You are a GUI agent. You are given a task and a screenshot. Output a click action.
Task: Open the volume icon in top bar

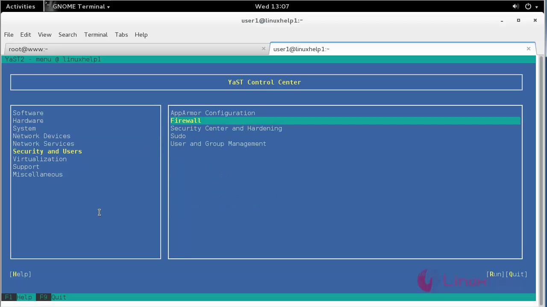515,6
